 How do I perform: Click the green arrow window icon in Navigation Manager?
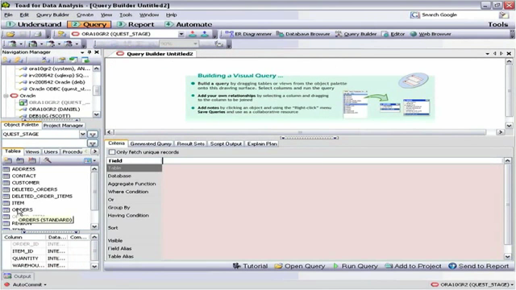[x=73, y=60]
